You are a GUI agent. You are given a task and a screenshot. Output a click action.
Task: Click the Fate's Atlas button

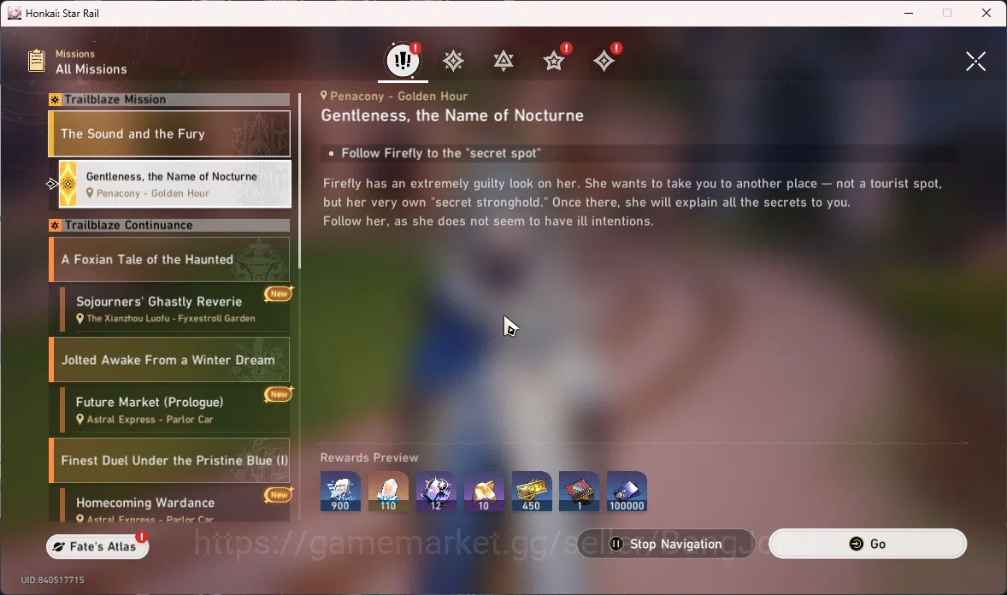(x=97, y=546)
